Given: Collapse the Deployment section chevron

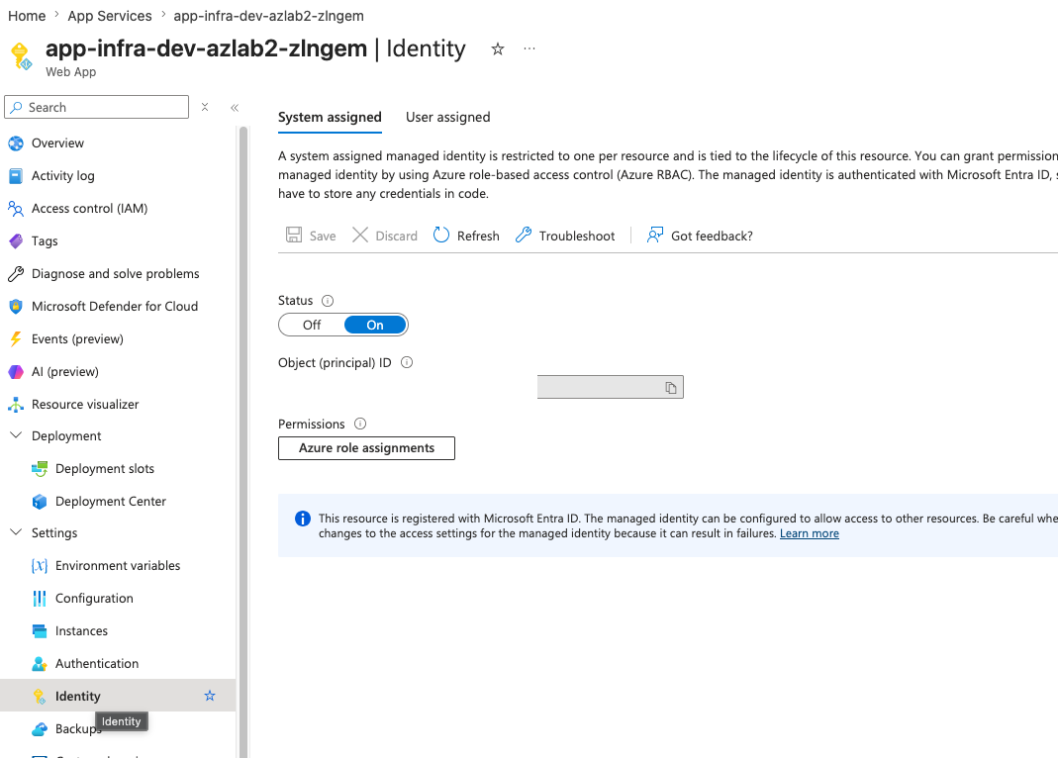Looking at the screenshot, I should click(x=16, y=435).
